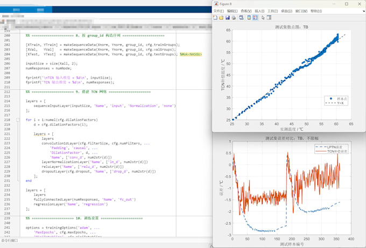Screen dimensions: 366x248
Task: Click the section header '9. 搭建 TCN 网络'
Action: pyautogui.click(x=91, y=91)
